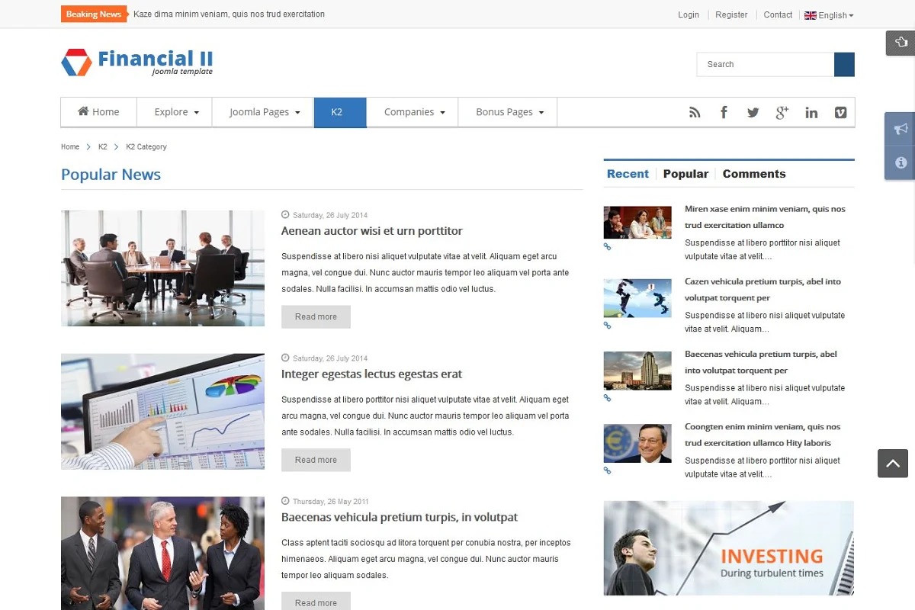Click the blue search submit button
The height and width of the screenshot is (610, 915).
point(844,65)
